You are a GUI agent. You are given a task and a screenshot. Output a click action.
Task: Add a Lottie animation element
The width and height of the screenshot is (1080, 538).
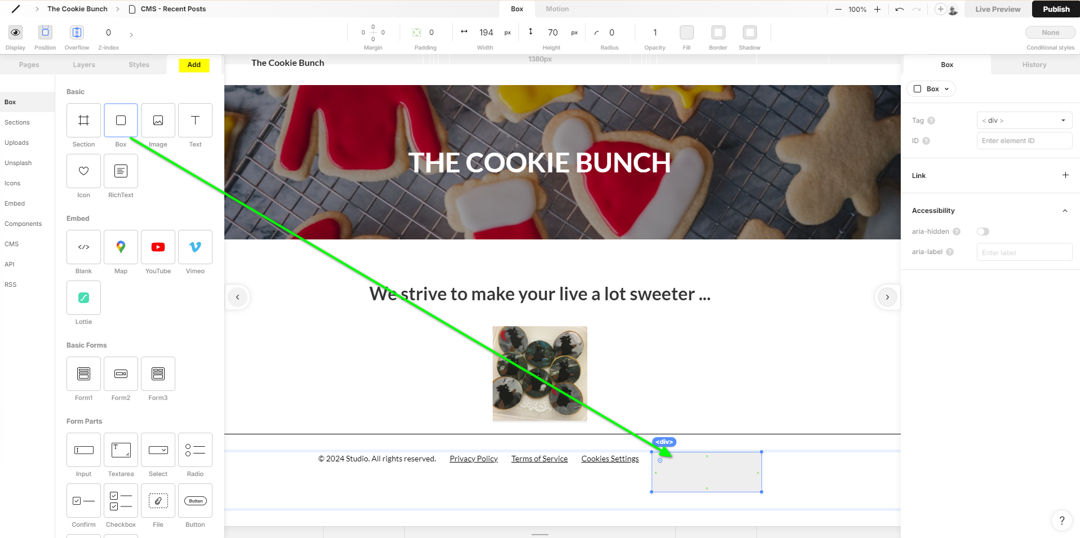click(83, 297)
